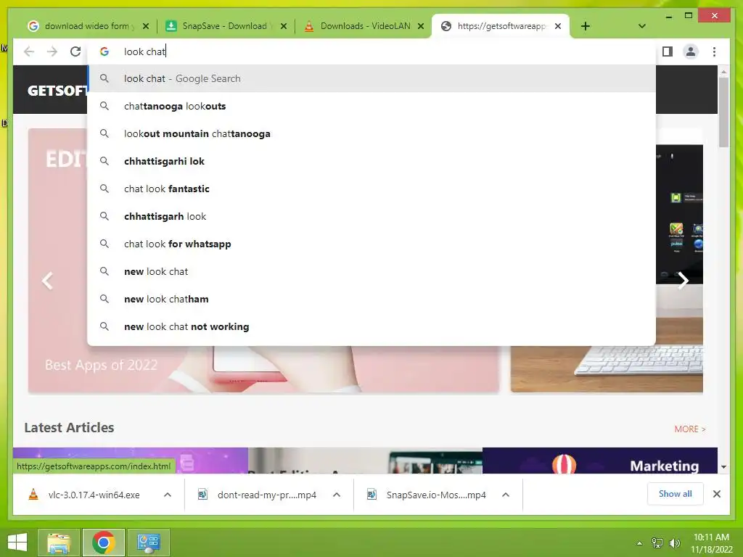Screen dimensions: 743x557
Task: Click the scrollbar down arrow
Action: 723,467
